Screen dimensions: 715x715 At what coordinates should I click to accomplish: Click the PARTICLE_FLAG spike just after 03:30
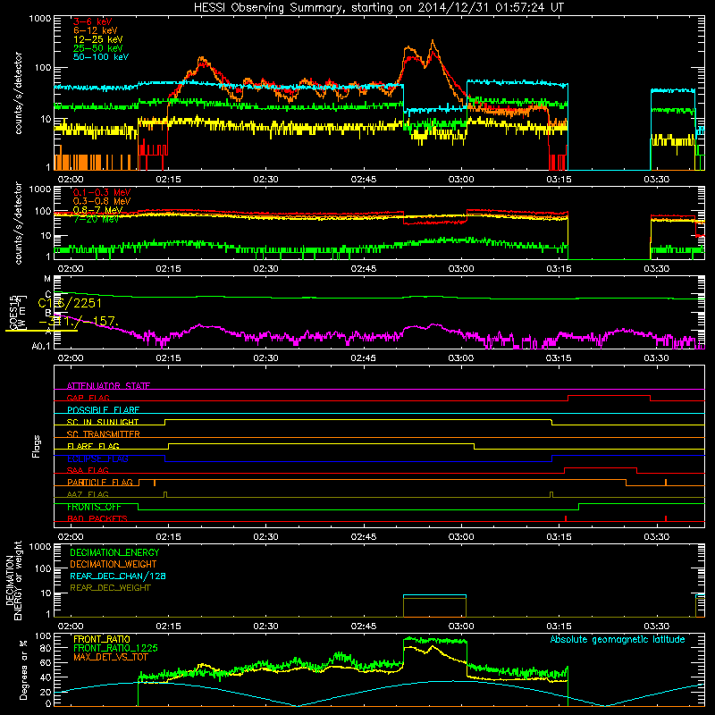click(x=666, y=482)
